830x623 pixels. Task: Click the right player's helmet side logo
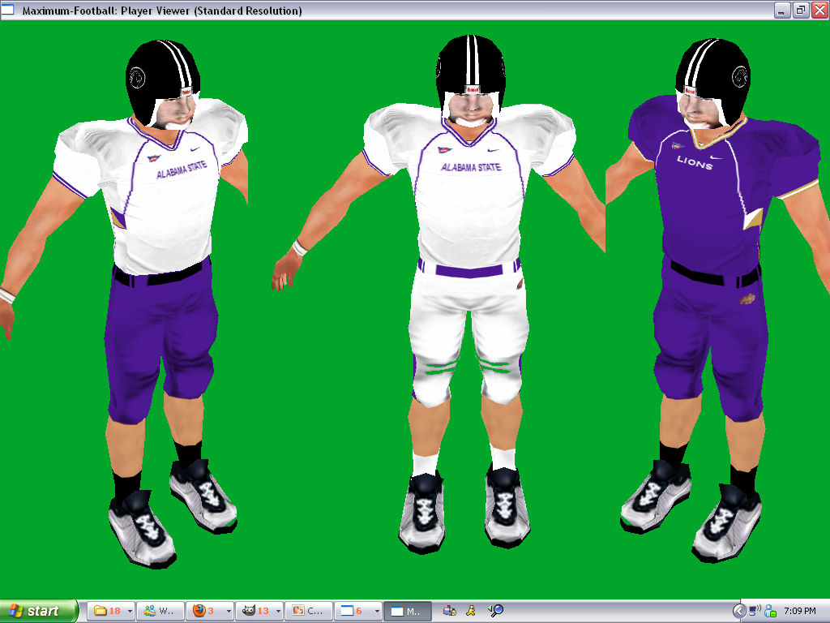click(x=739, y=77)
